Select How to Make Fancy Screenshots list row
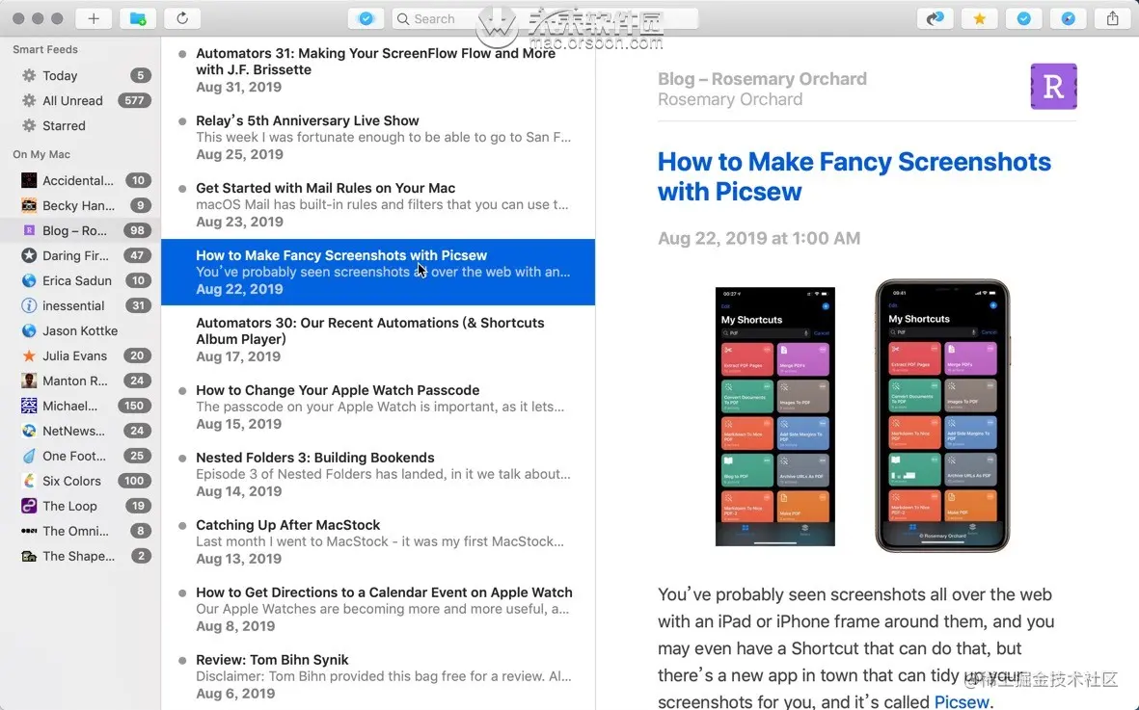Image resolution: width=1139 pixels, height=710 pixels. click(378, 272)
